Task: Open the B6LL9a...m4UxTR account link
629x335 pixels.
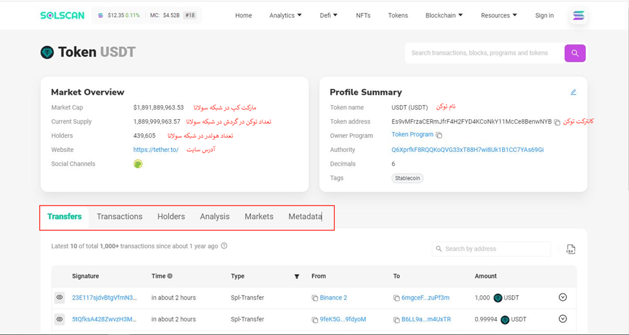Action: click(426, 320)
